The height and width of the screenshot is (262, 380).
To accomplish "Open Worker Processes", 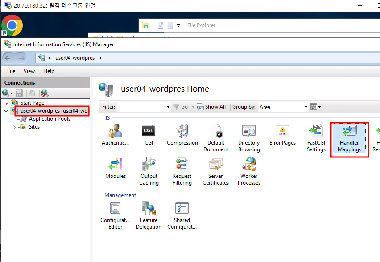I will coord(249,171).
